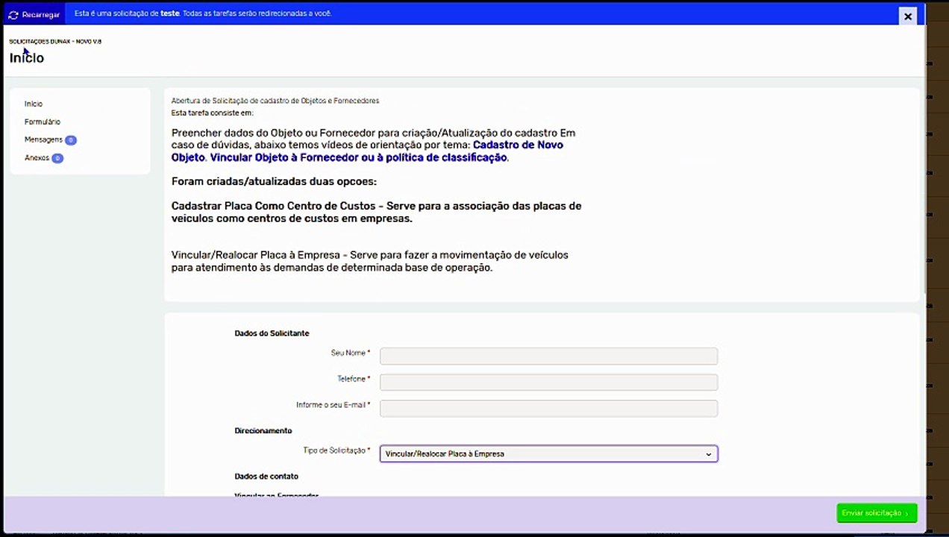Click the Recarregar refresh icon

tap(13, 15)
